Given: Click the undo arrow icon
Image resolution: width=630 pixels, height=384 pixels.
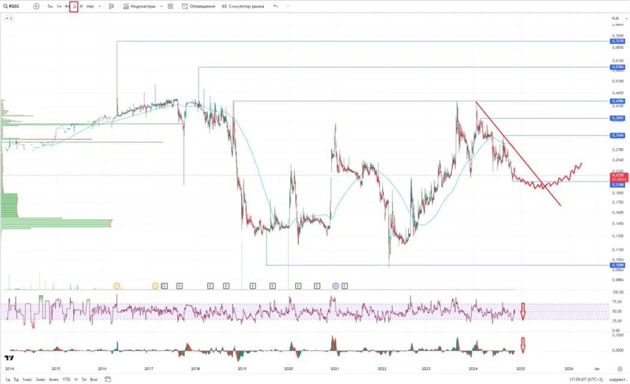Looking at the screenshot, I should pyautogui.click(x=275, y=7).
